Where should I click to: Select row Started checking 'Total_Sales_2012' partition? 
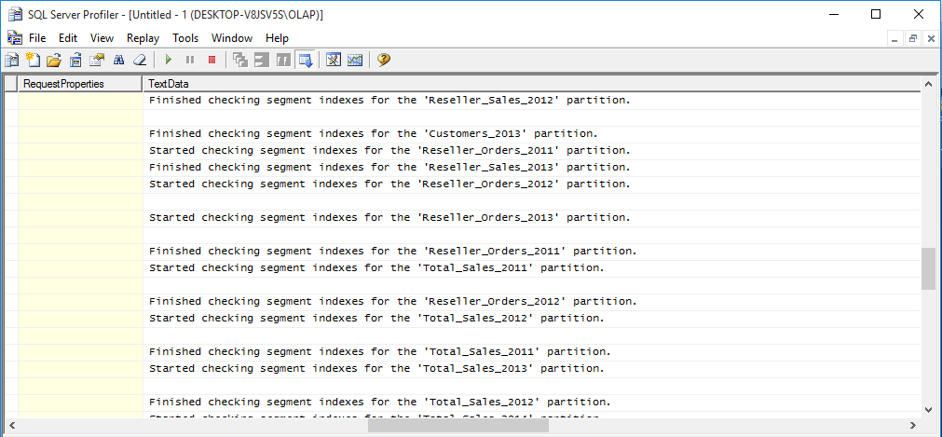tap(462, 318)
